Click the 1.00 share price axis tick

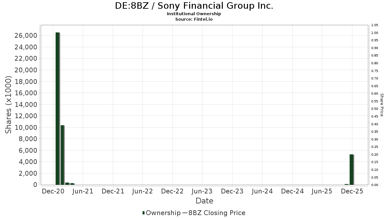[x=375, y=33]
